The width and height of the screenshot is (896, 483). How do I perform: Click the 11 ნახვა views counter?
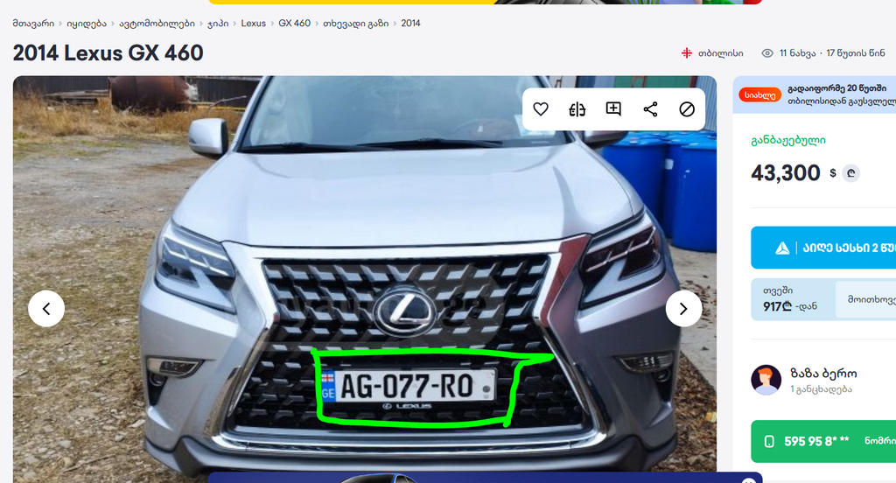point(797,53)
